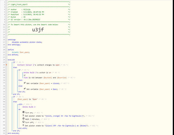This screenshot has height=135, width=174.
Task: Click 'end settings;' on line 18
Action: tap(14, 45)
